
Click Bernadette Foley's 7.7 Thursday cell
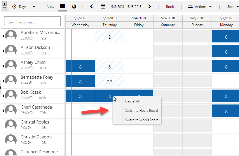click(x=109, y=82)
